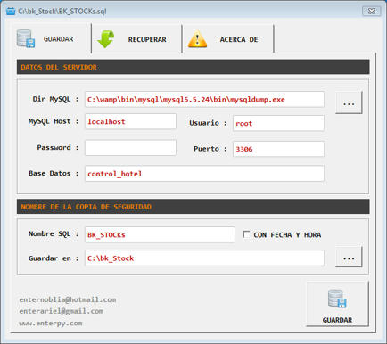The image size is (387, 344).
Task: Switch to the GUARDAR tab
Action: pyautogui.click(x=52, y=39)
